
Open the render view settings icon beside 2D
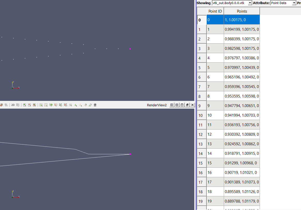(x=18, y=105)
